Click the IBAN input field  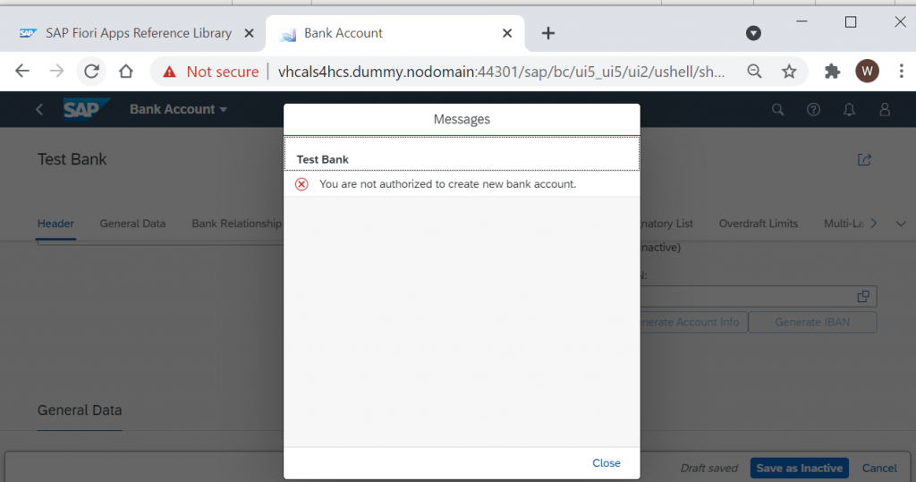(x=759, y=296)
